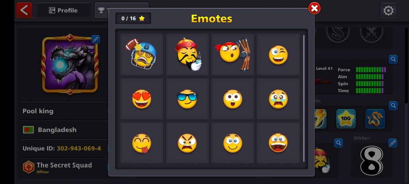Screen dimensions: 409x184
Task: Select the football helmet dizzy emote
Action: (142, 54)
